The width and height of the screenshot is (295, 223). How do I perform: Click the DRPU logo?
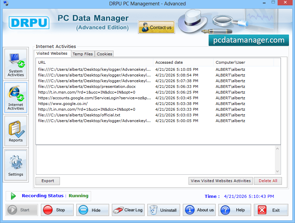[x=29, y=22]
